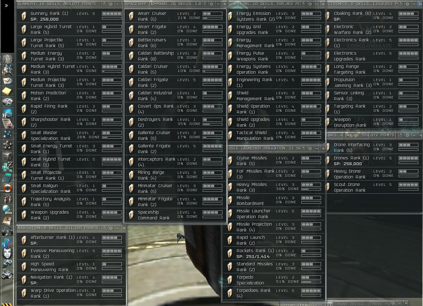Select the Heavy Drone Operation skill row
The height and width of the screenshot is (306, 423).
point(374,174)
